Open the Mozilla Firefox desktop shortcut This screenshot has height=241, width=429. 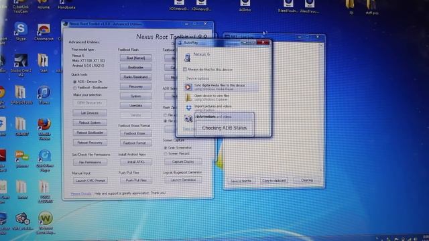pos(44,129)
